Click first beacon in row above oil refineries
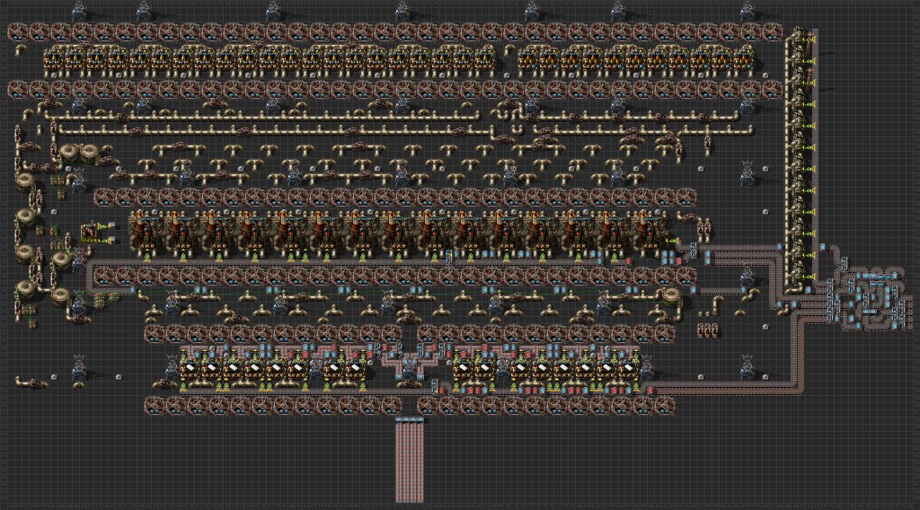Viewport: 920px width, 510px height. 104,198
